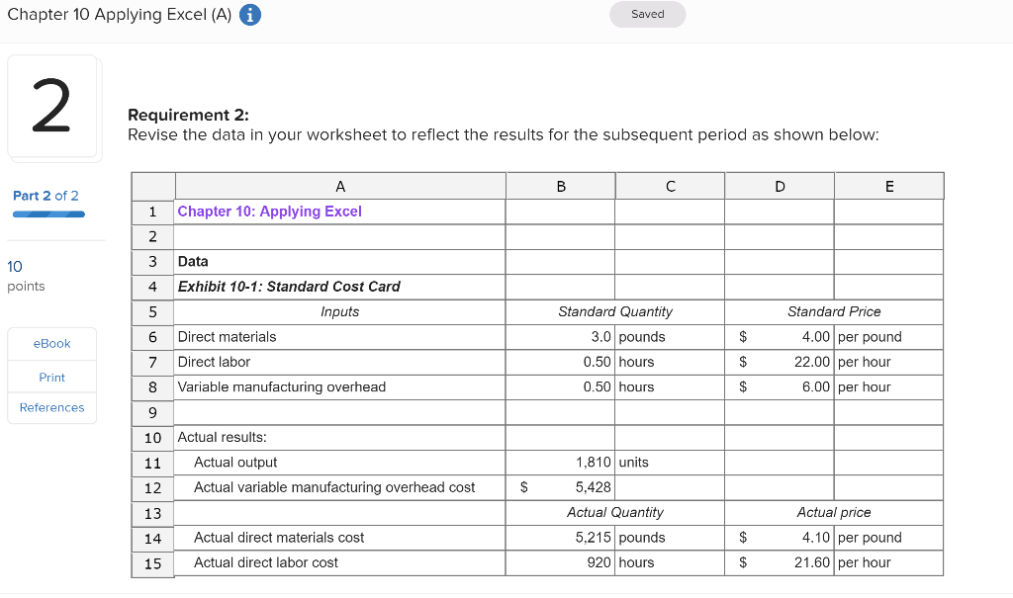Select the large question number 2 box

(53, 104)
